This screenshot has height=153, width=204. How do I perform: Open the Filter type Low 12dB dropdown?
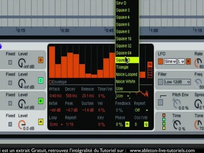[x=177, y=82]
